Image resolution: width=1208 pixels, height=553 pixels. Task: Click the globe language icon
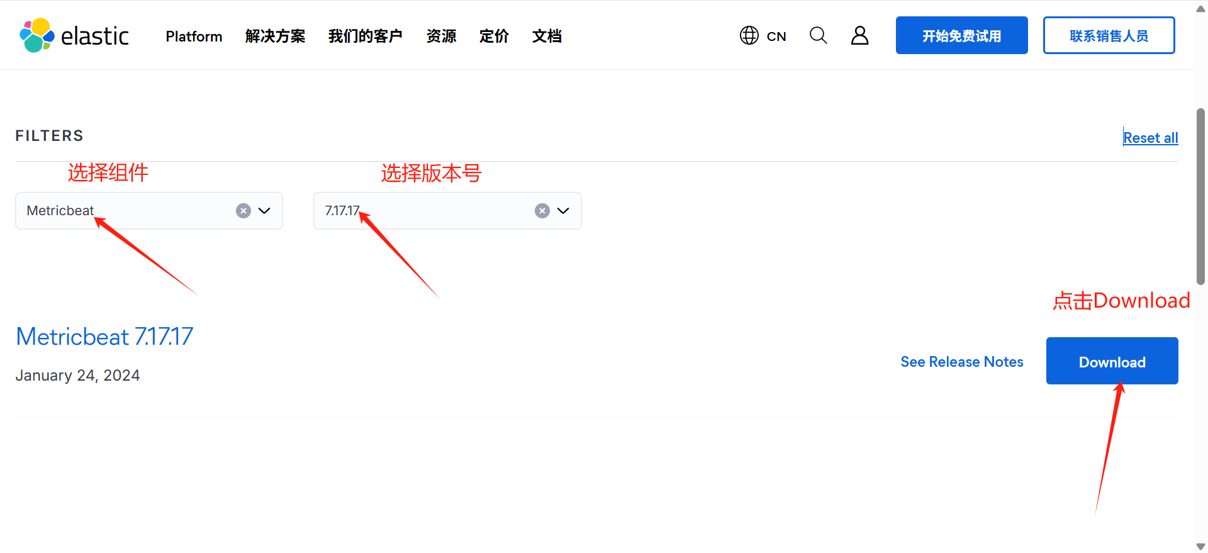click(749, 35)
